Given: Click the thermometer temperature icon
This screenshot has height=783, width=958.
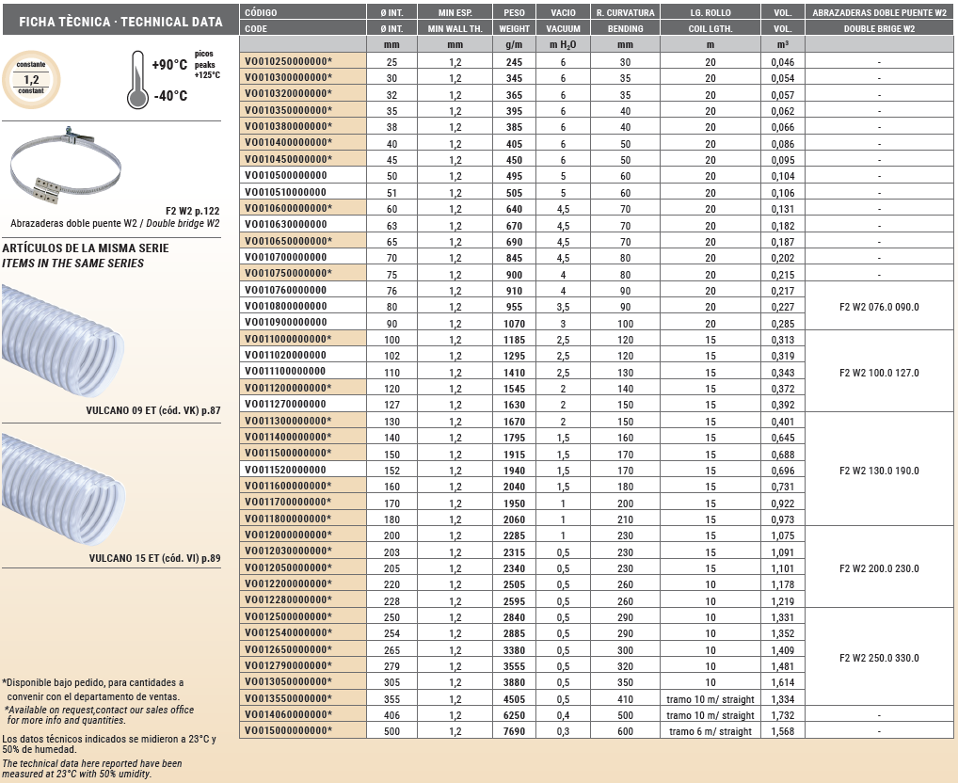Looking at the screenshot, I should pyautogui.click(x=136, y=80).
